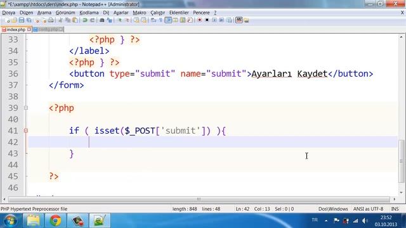Click the Stop Recording macro black square

tap(207, 20)
